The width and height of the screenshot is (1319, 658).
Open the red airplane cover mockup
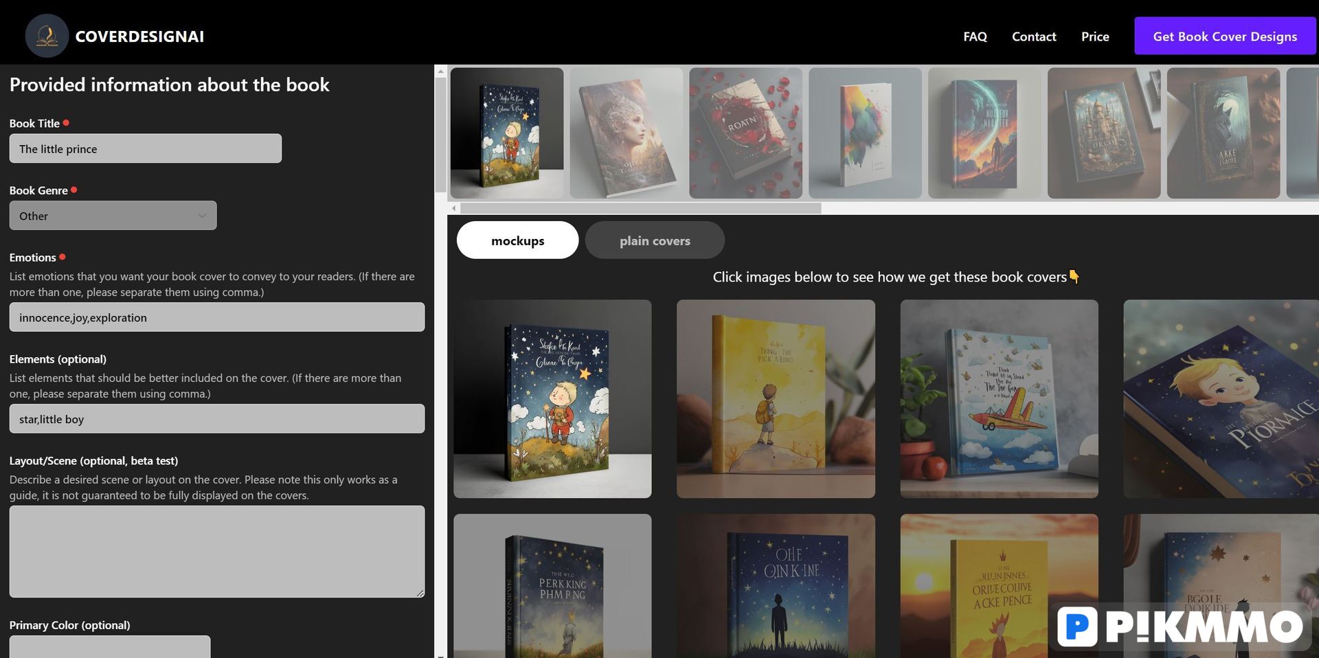click(999, 399)
